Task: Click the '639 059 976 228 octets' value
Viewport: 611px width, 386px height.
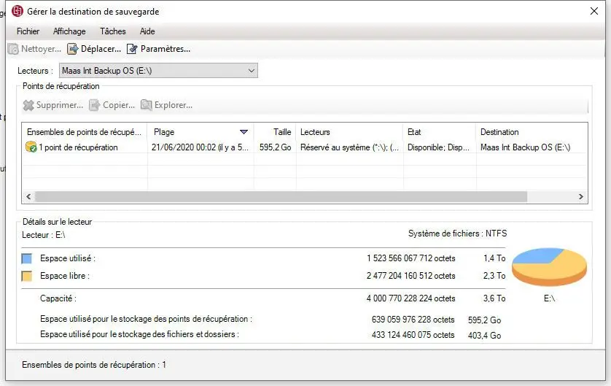Action: coord(413,320)
